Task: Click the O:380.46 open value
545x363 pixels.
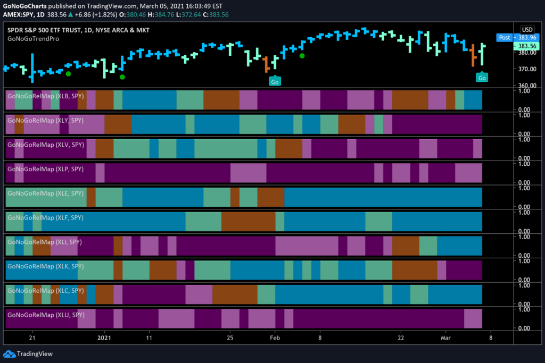Action: tap(133, 14)
